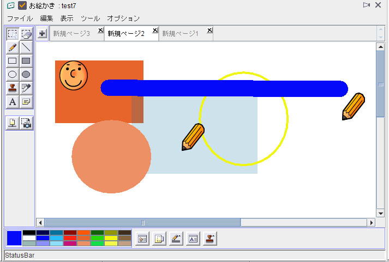
Task: Click the bottom selection copy settings icon
Action: [x=159, y=239]
